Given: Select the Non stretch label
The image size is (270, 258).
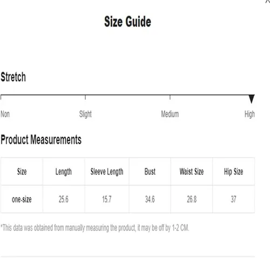Looking at the screenshot, I should (x=5, y=114).
